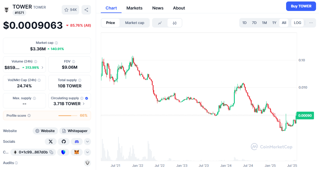Click the share icon next to watchlist
The width and height of the screenshot is (319, 170).
click(x=86, y=10)
